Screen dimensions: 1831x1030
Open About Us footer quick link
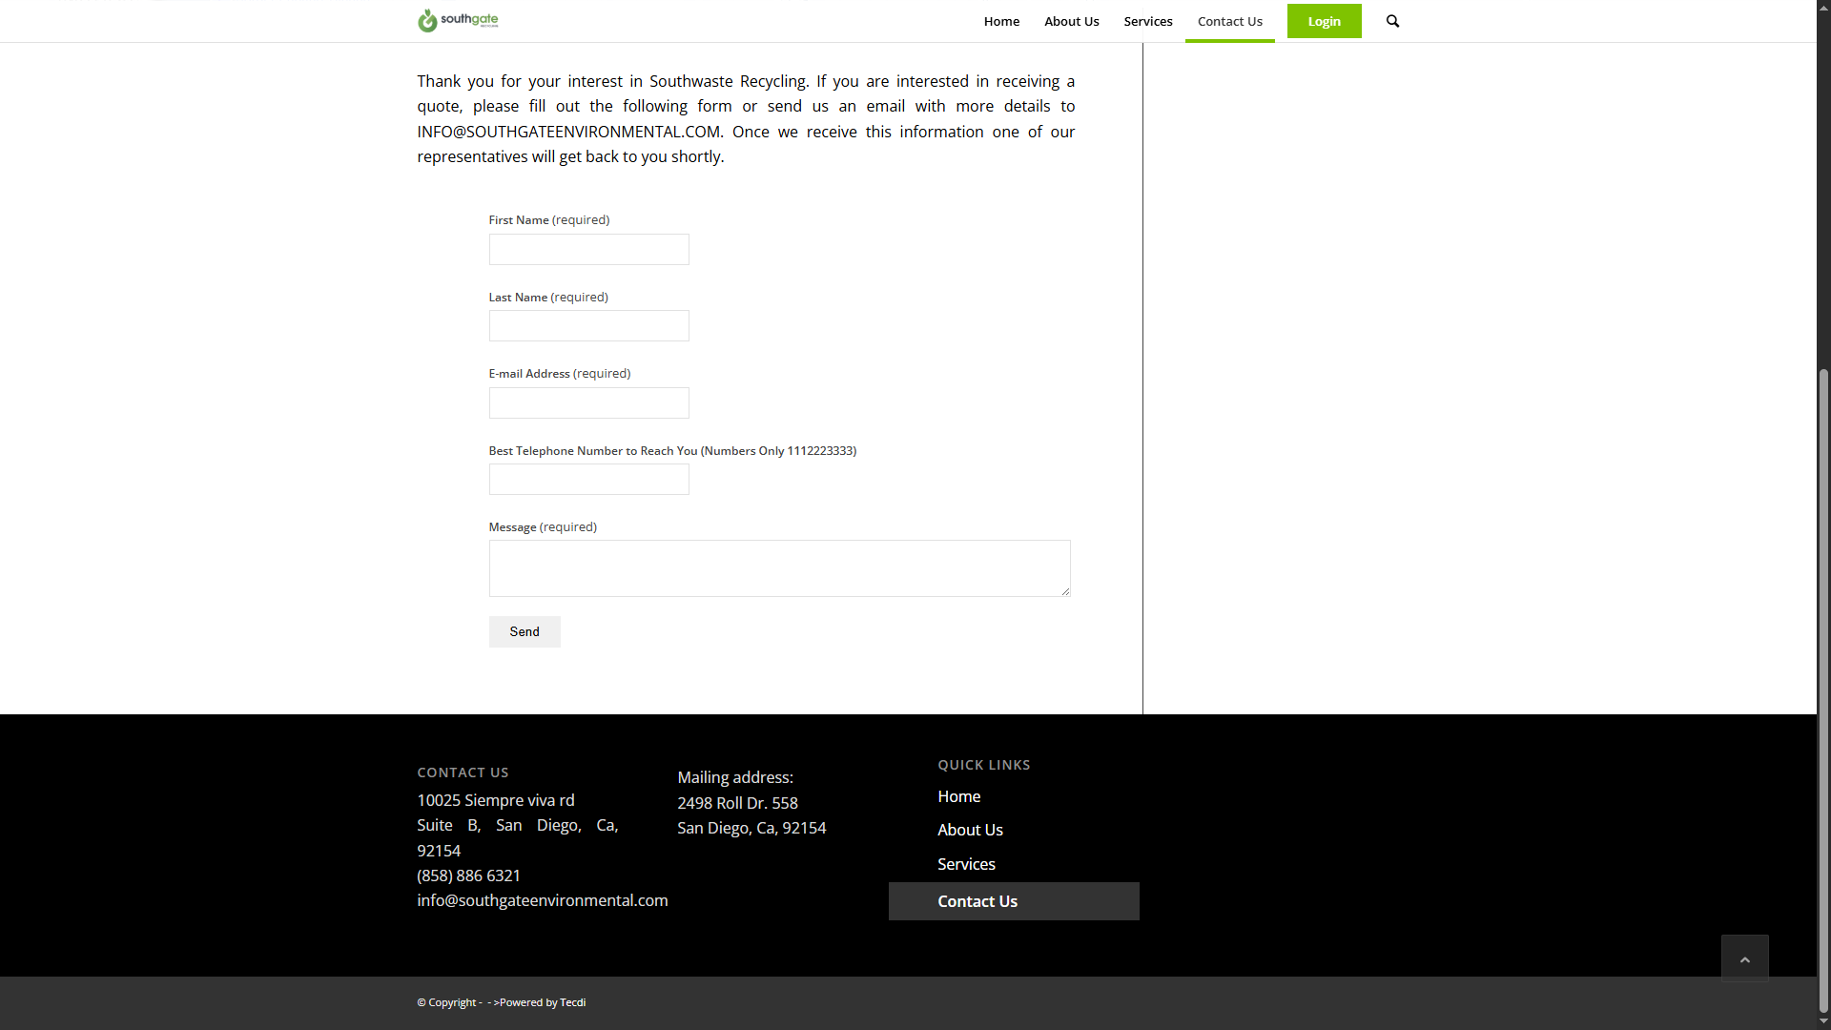pyautogui.click(x=970, y=830)
